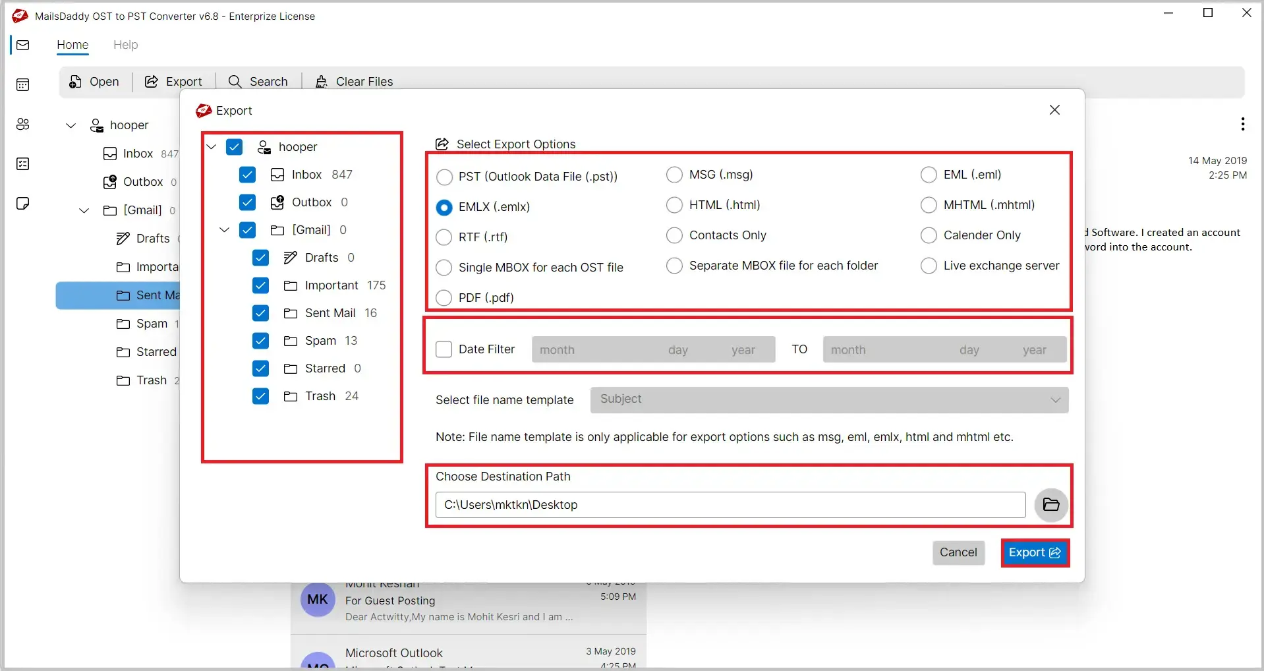Choose the PDF (.pdf) export option
The height and width of the screenshot is (671, 1264).
(x=444, y=298)
